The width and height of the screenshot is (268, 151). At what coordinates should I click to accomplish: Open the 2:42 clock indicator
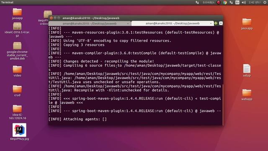pos(255,3)
